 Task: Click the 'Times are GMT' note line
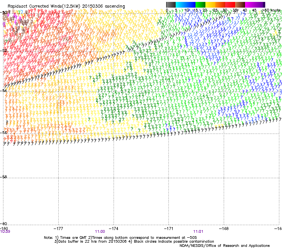(120, 238)
